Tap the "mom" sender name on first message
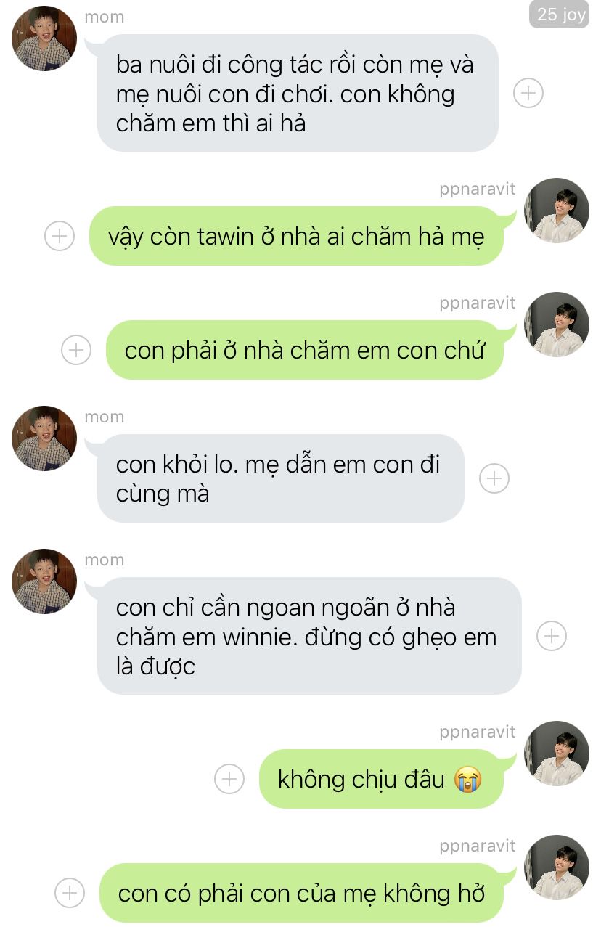Viewport: 601px width, 927px height. (x=105, y=17)
